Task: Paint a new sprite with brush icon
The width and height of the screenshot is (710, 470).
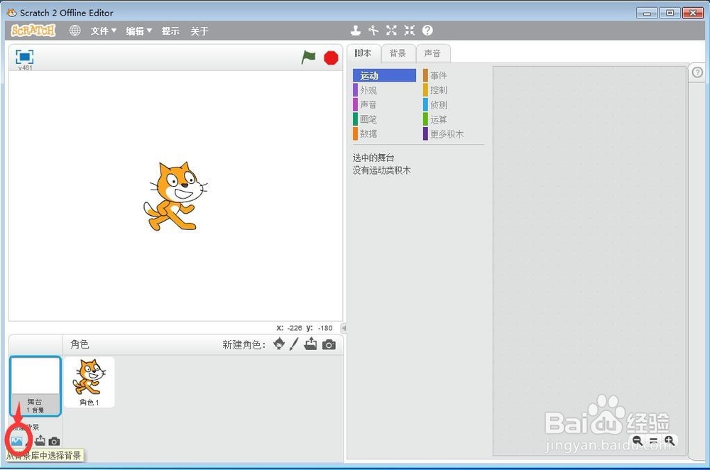Action: (x=295, y=344)
